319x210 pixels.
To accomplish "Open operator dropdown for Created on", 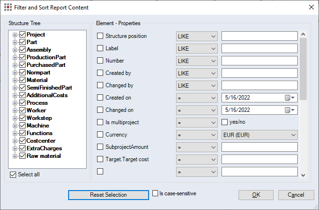I will point(196,98).
